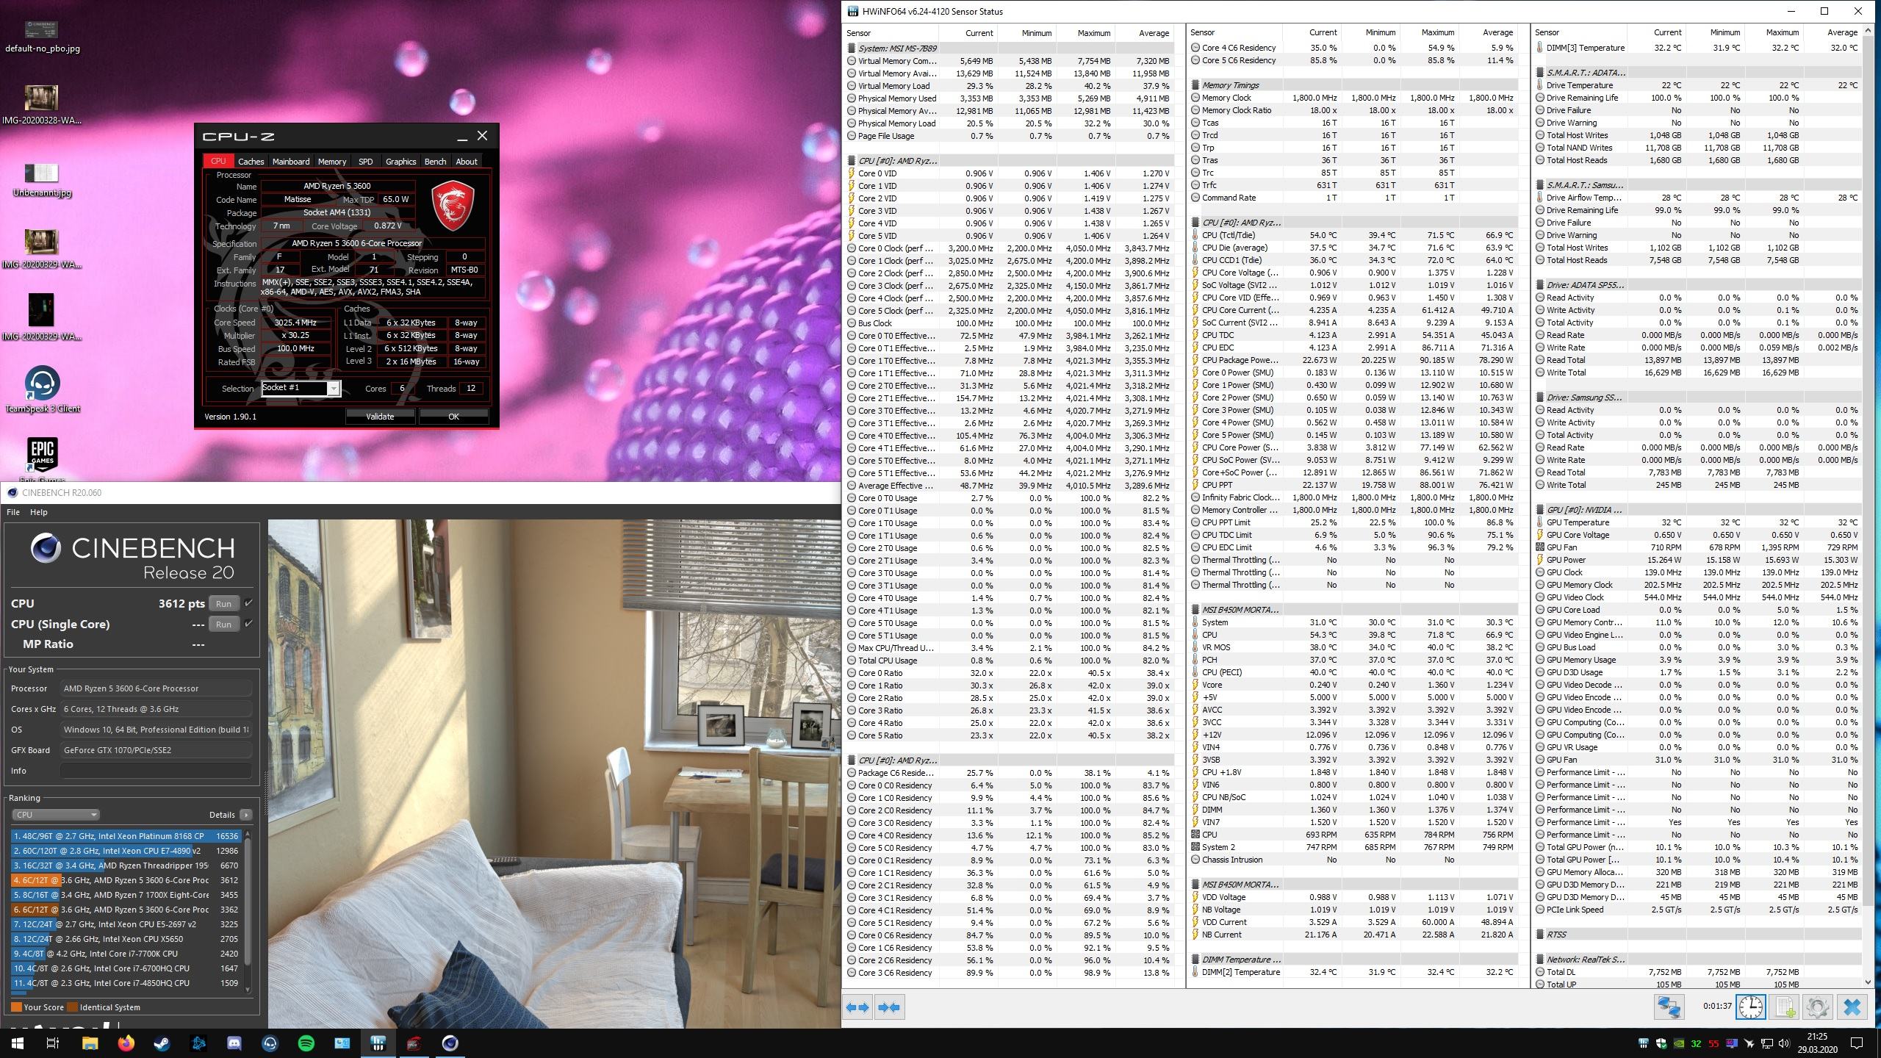
Task: Click the Info field in Cinebench
Action: click(x=156, y=771)
